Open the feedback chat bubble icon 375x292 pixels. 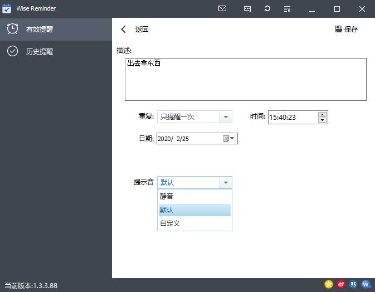click(x=247, y=9)
